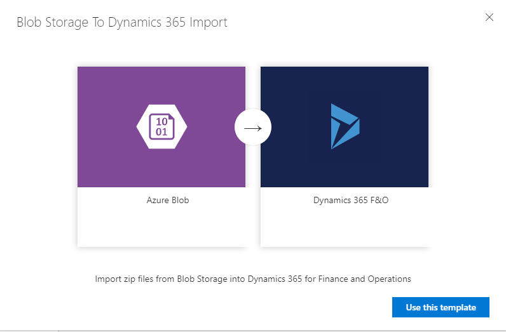506x332 pixels.
Task: Click the arrow circle between connectors
Action: tap(253, 127)
